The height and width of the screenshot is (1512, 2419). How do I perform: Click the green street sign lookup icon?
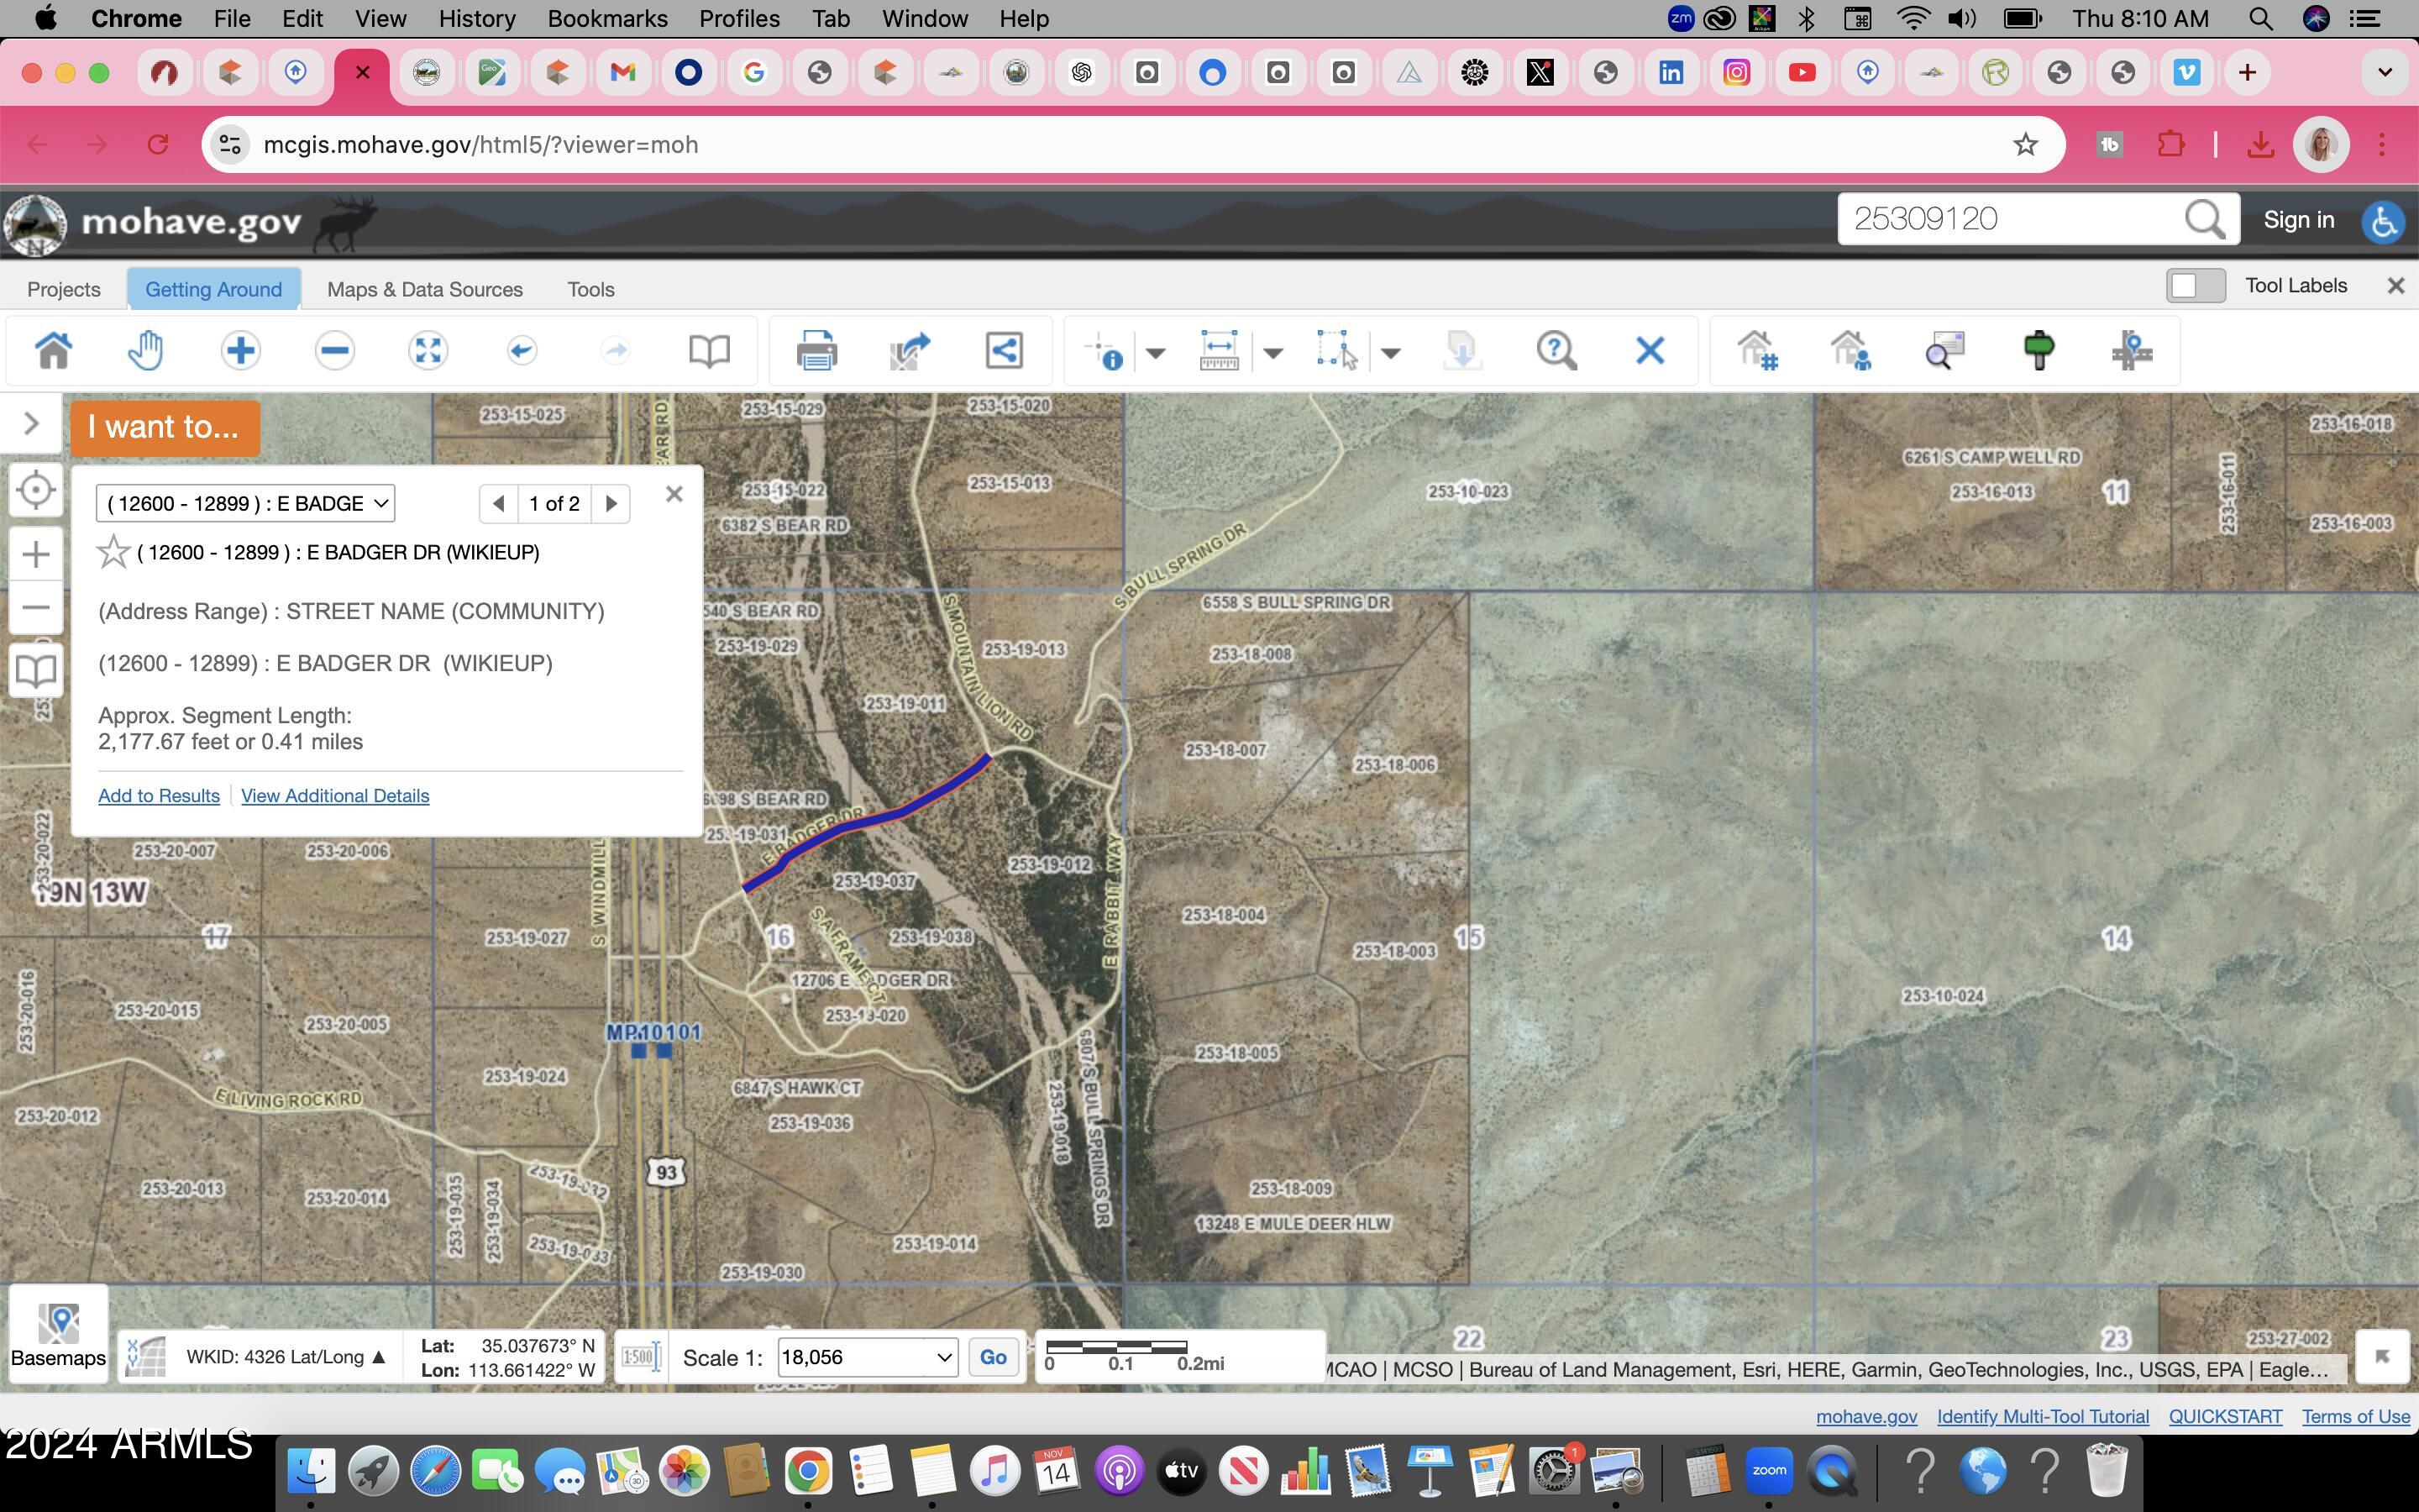[x=2039, y=350]
